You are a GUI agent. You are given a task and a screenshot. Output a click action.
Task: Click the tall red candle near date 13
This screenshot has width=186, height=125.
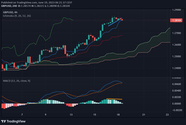[65, 50]
